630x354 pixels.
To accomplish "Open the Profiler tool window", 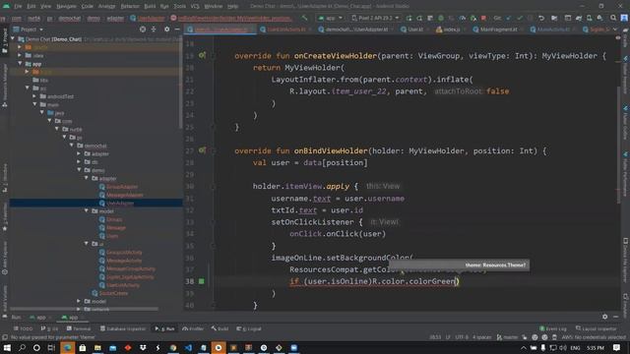I will (193, 328).
